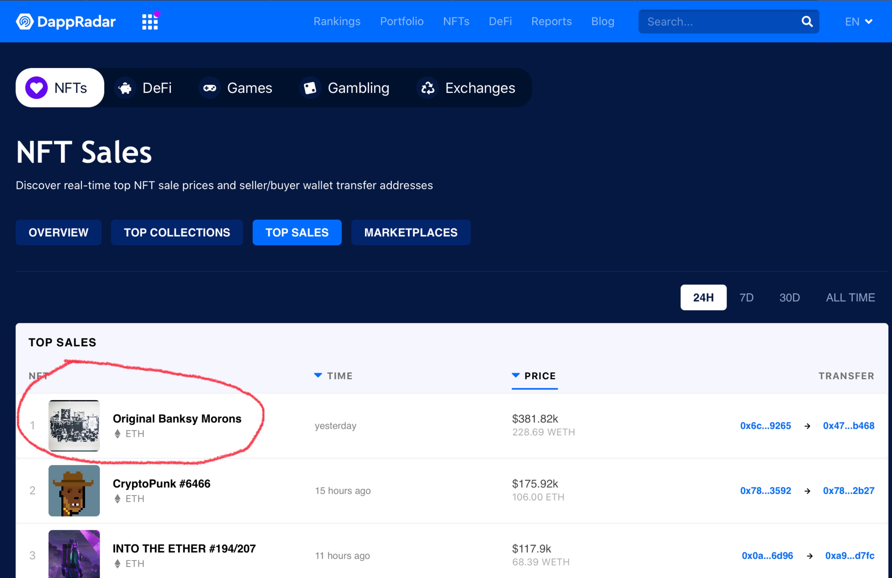Select the 7D time range
The height and width of the screenshot is (578, 892).
click(746, 298)
